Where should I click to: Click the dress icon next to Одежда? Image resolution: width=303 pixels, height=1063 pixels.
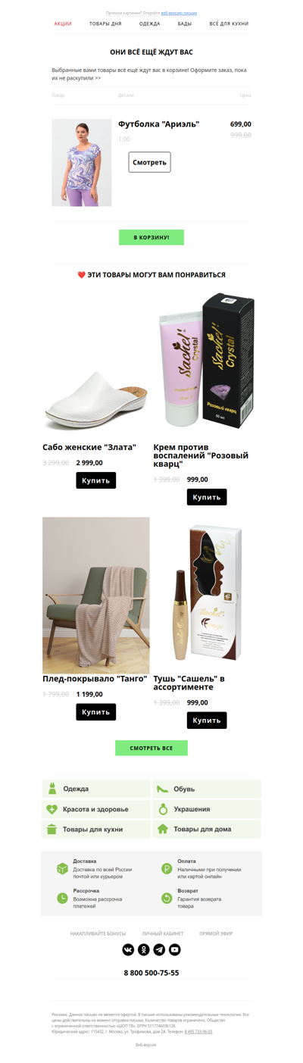[x=52, y=789]
